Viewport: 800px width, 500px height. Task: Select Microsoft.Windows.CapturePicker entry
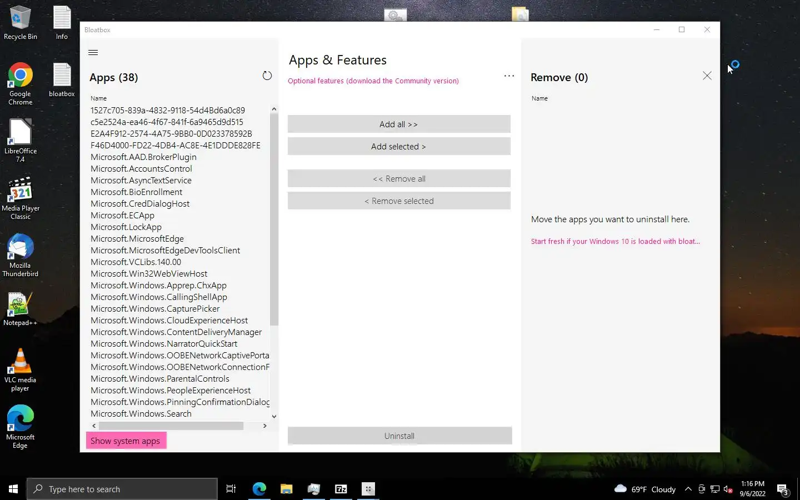[155, 308]
